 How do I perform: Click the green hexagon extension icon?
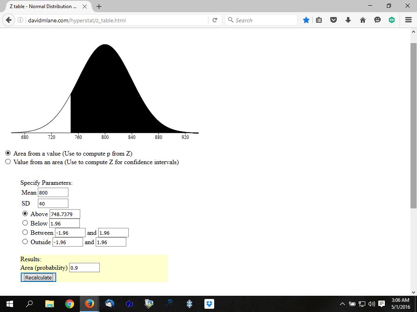point(392,20)
